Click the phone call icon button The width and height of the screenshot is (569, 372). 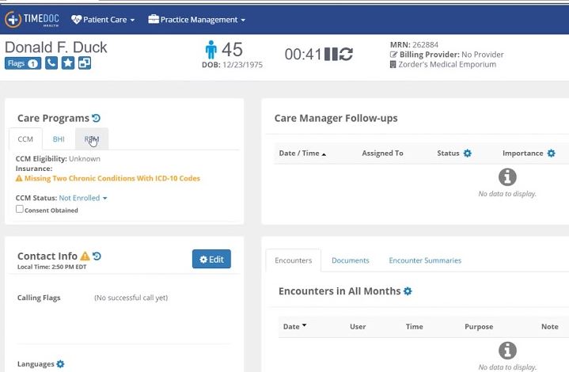[x=51, y=63]
